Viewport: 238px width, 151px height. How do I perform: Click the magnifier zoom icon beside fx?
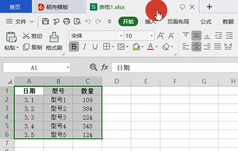[x=93, y=68]
